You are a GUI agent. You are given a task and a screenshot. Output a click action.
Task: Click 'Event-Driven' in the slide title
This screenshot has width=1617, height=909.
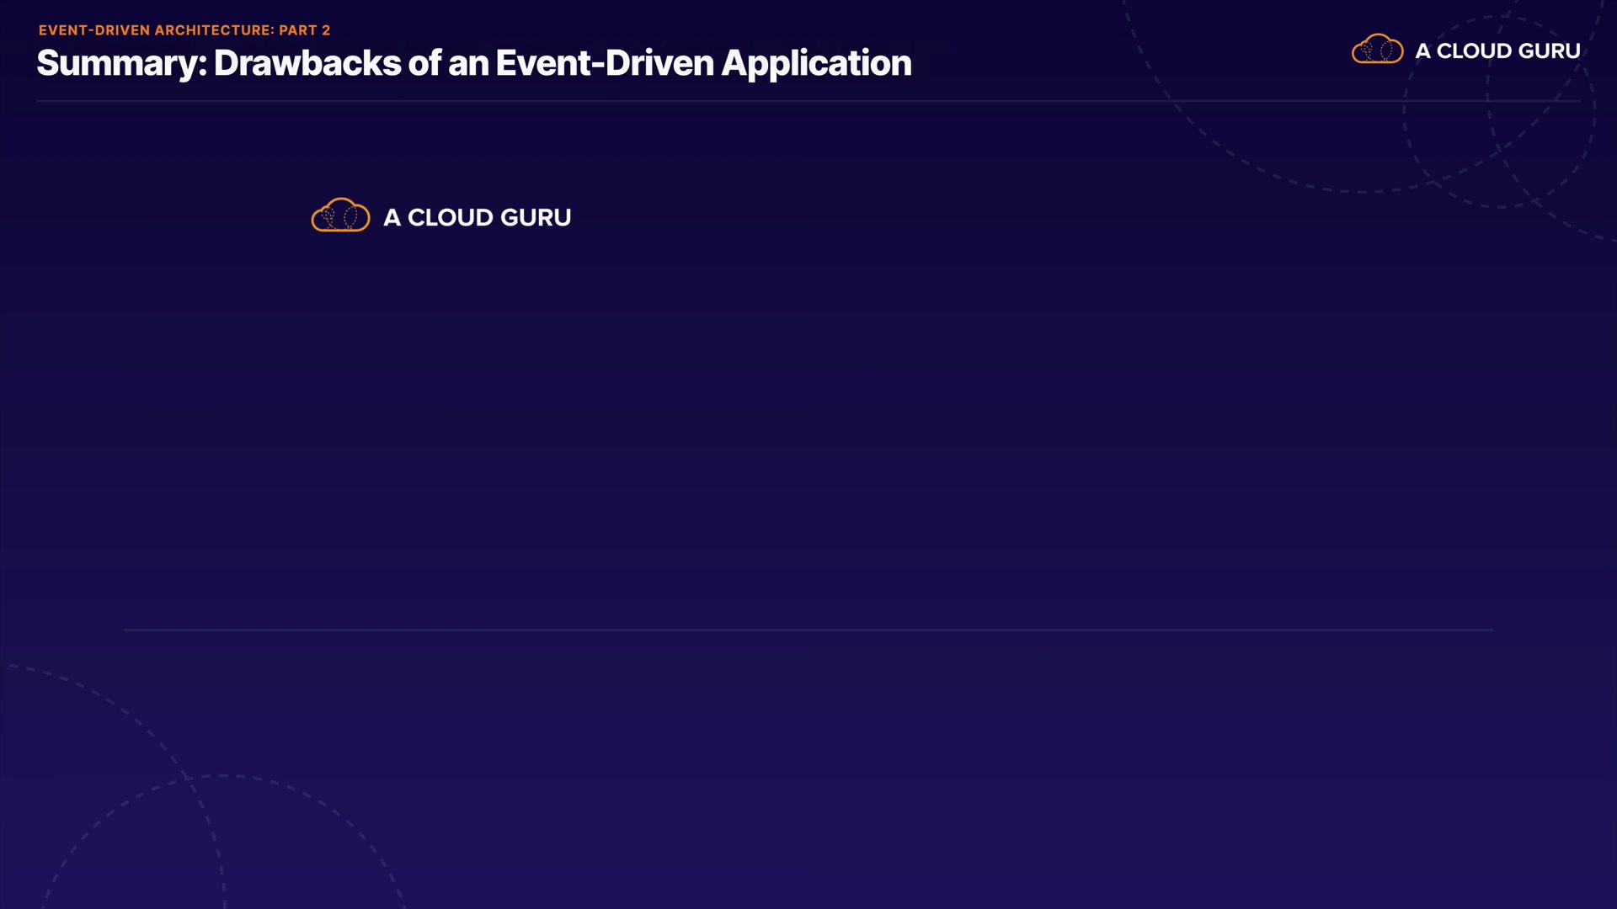coord(604,64)
